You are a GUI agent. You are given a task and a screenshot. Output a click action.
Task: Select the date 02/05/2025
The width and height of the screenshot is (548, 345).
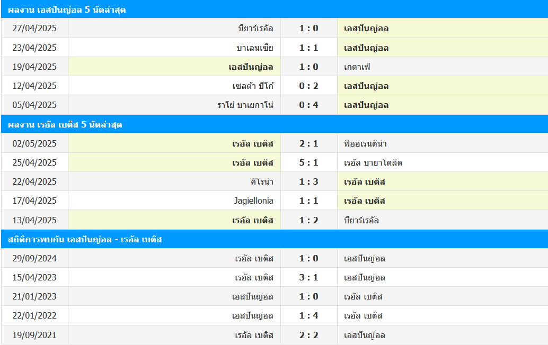pyautogui.click(x=34, y=144)
